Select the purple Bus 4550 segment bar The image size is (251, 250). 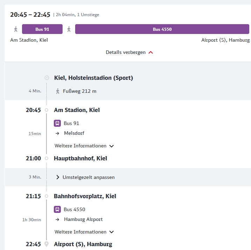click(x=162, y=29)
